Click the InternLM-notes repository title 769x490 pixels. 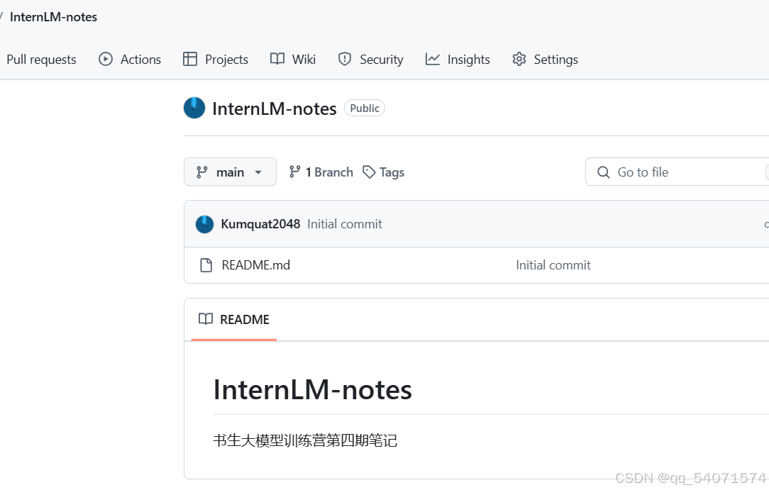click(x=275, y=108)
